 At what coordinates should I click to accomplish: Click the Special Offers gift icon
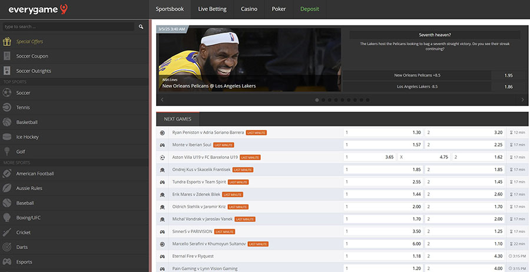point(6,42)
